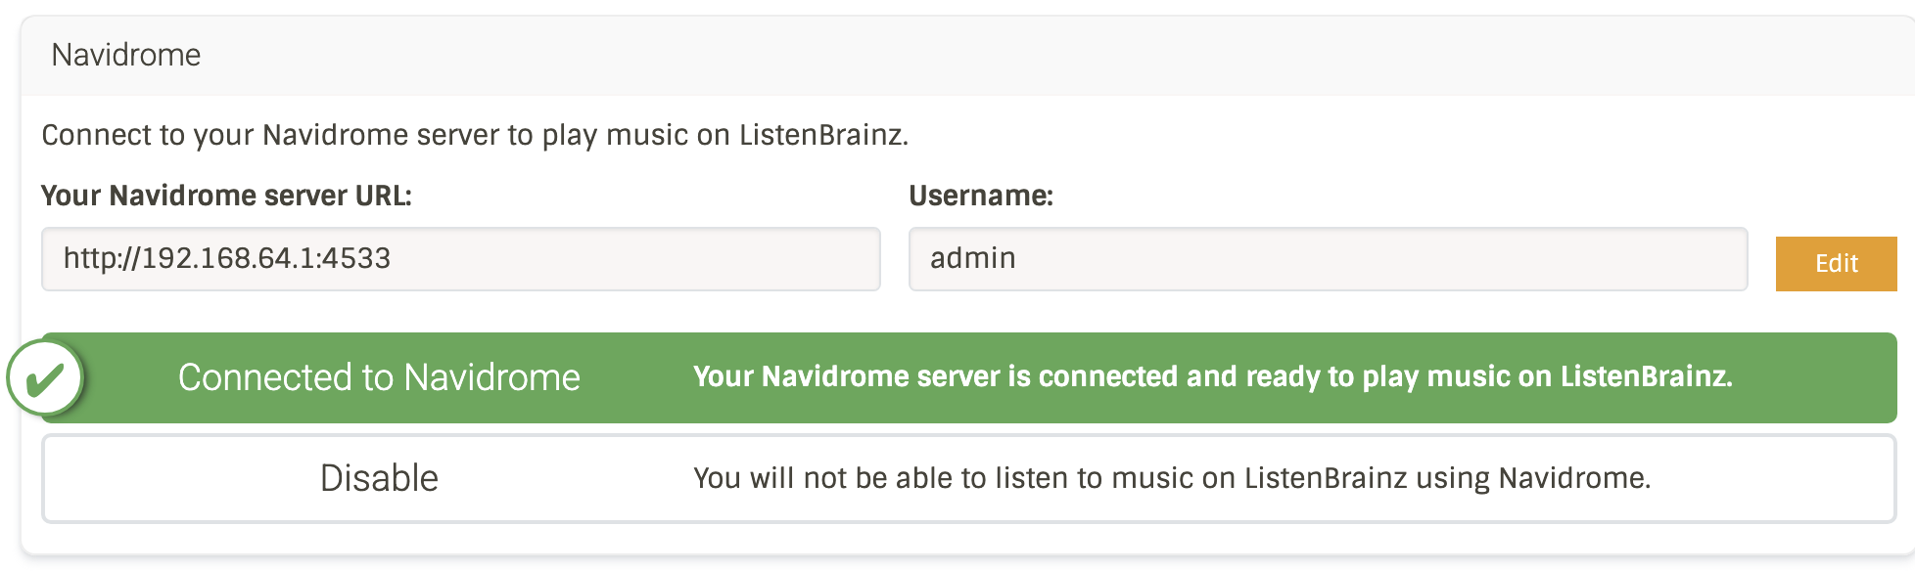Click the empty area of the Navidrome header bar
The width and height of the screenshot is (1915, 571).
[1077, 55]
